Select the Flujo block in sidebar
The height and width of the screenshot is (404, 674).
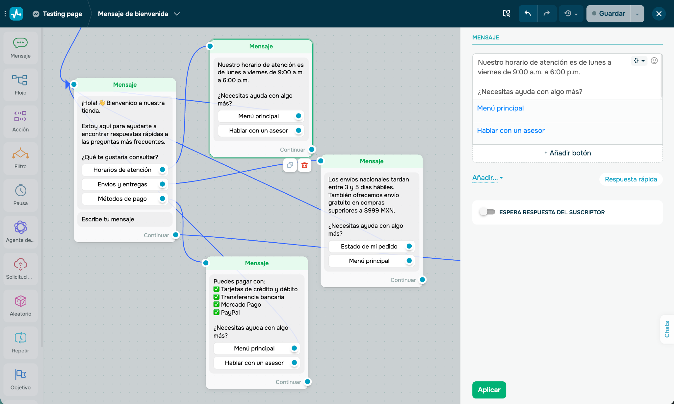20,85
